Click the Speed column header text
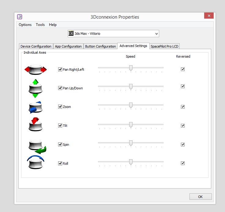Viewport: 225px width, 212px height. (130, 56)
